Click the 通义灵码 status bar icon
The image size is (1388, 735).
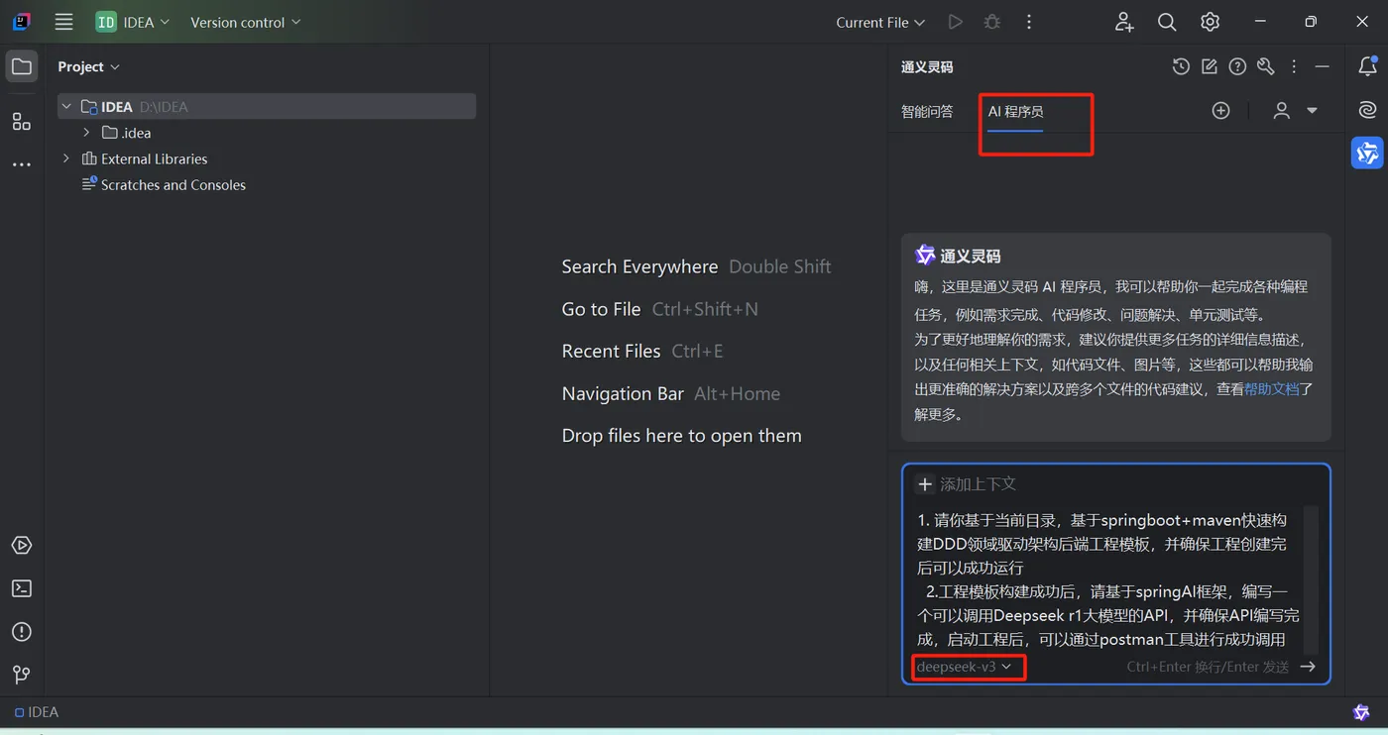pos(1361,712)
